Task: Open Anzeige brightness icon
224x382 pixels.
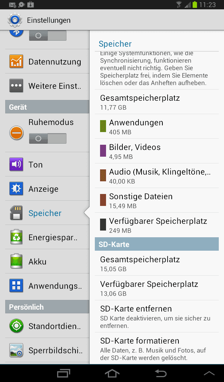Action: (16, 188)
